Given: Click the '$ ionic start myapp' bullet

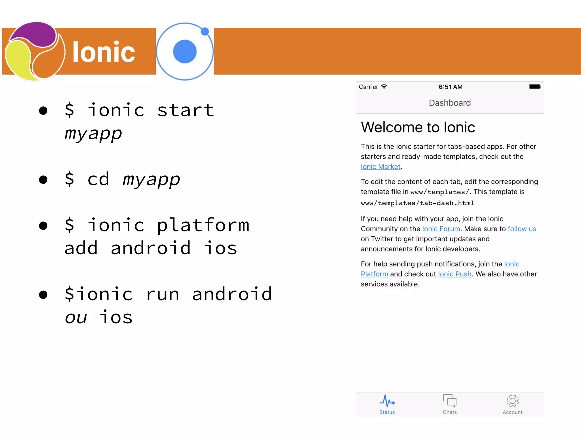Looking at the screenshot, I should coord(139,122).
